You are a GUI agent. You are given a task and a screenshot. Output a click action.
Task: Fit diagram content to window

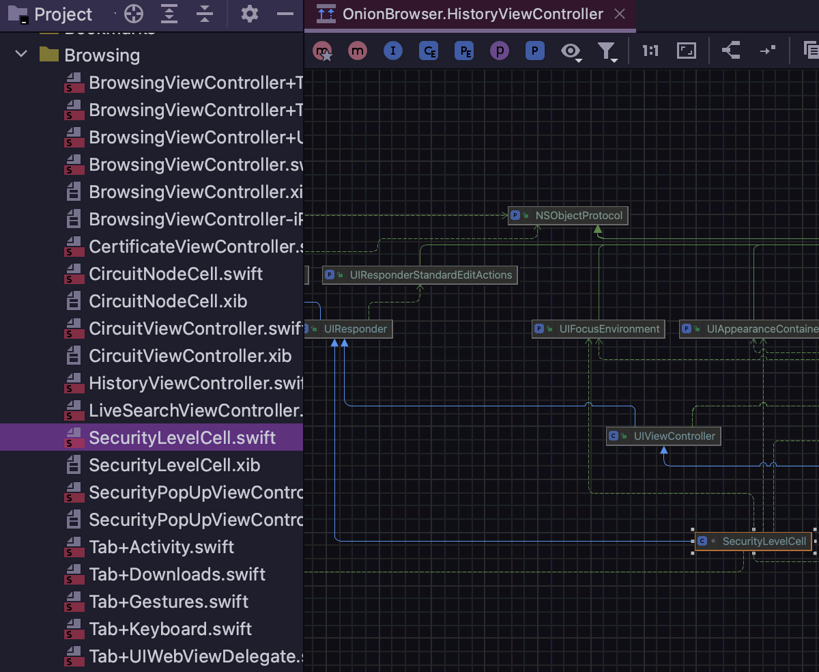coord(686,51)
